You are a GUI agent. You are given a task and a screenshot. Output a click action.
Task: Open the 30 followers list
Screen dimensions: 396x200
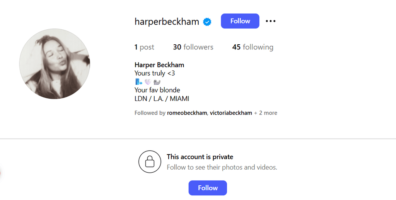193,47
